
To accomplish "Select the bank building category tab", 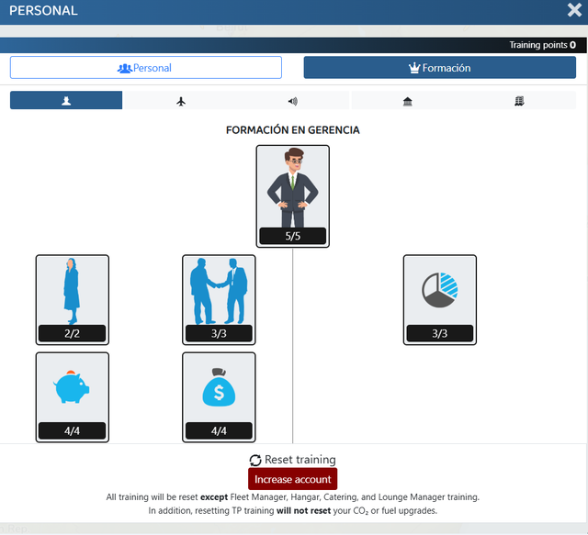I will 407,101.
